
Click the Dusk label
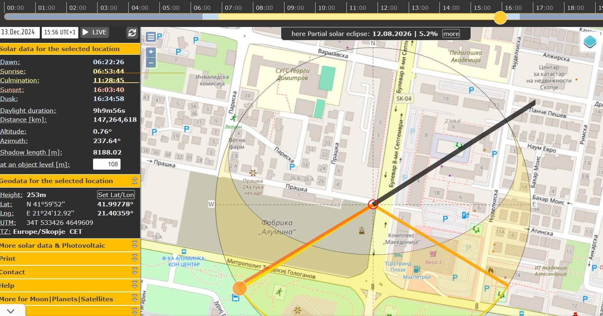[x=9, y=99]
